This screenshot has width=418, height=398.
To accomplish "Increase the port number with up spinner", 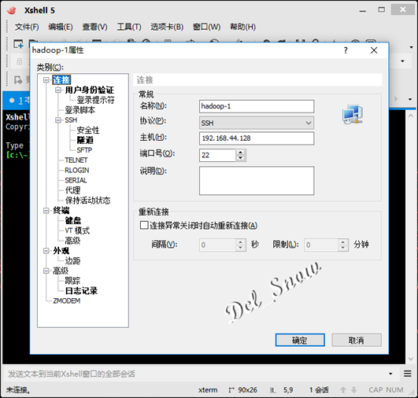I will 240,153.
